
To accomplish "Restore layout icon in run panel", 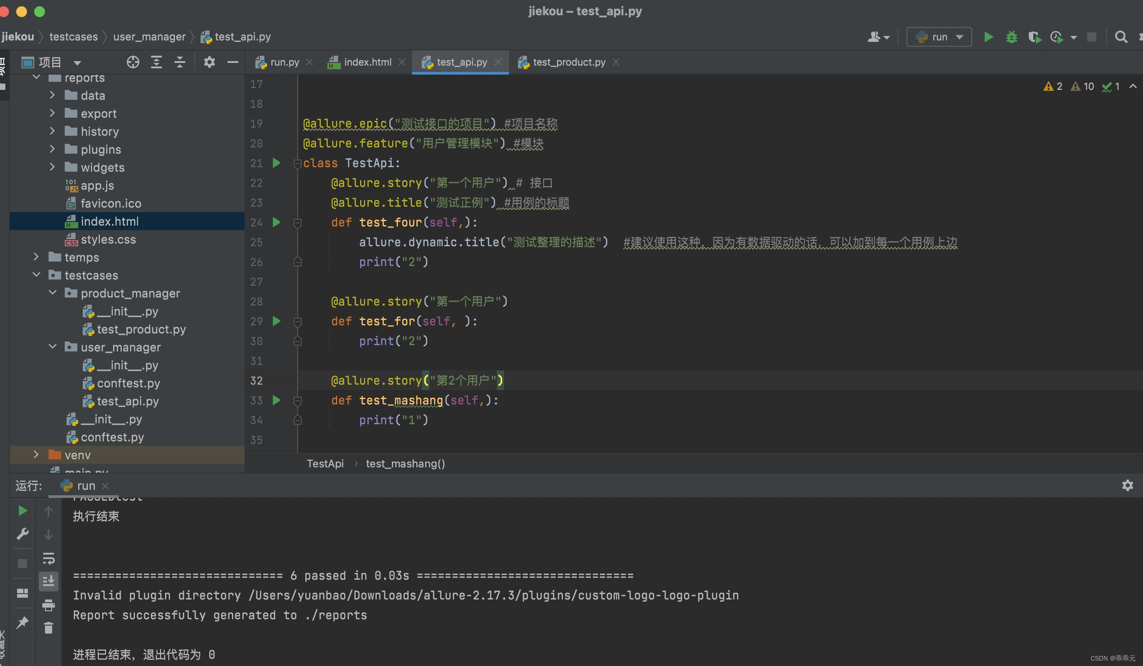I will click(22, 593).
